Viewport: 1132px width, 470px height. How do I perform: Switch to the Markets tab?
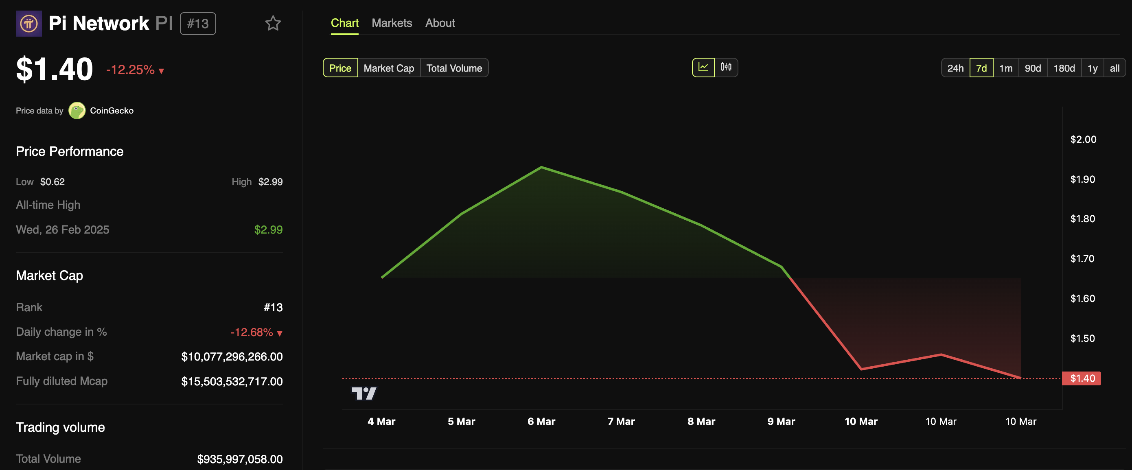392,22
